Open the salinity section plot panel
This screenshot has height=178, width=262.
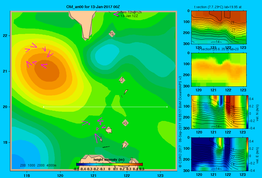(219, 70)
